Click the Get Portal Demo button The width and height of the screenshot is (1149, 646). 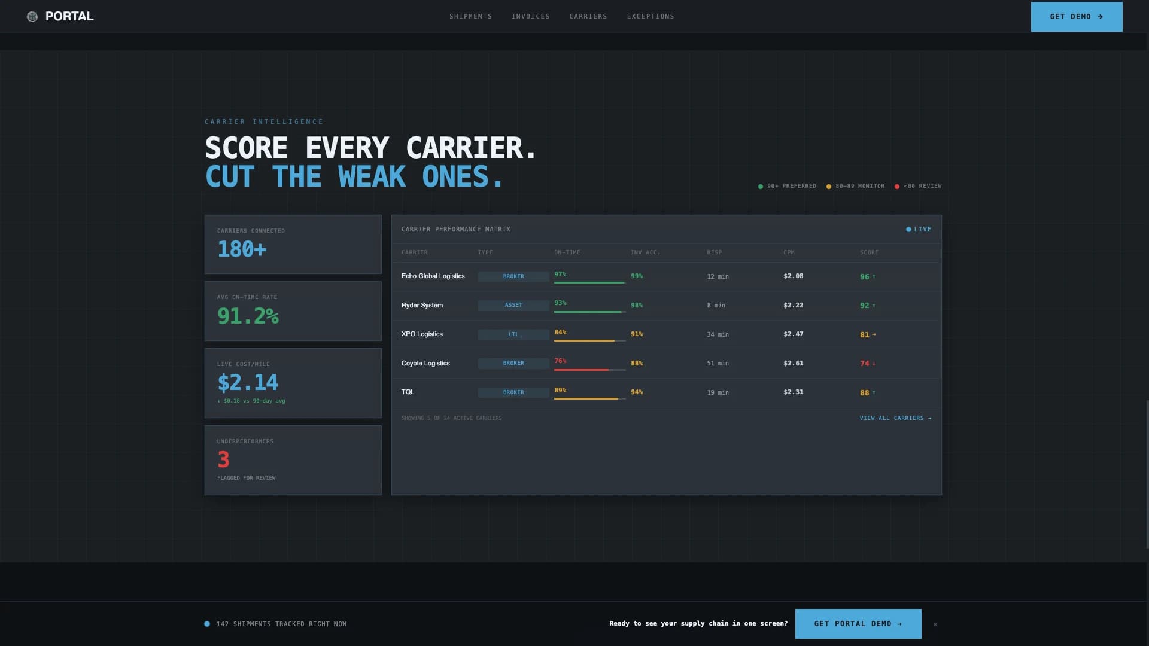858,623
